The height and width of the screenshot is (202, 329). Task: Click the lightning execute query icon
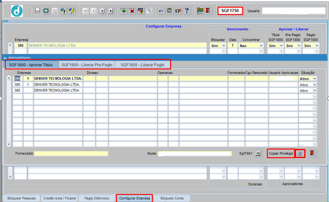tap(72, 11)
